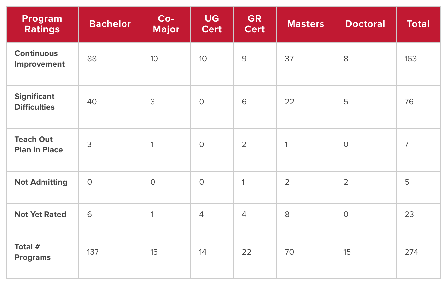The height and width of the screenshot is (283, 448).
Task: Click the Doctoral column header
Action: (x=365, y=24)
